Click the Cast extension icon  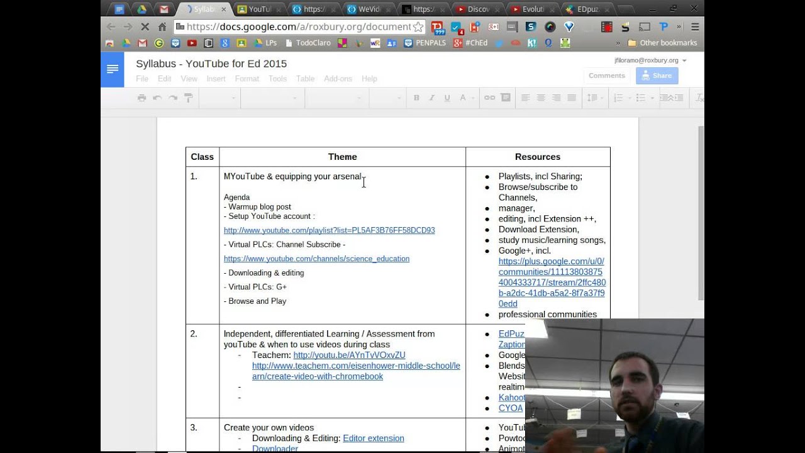(645, 27)
